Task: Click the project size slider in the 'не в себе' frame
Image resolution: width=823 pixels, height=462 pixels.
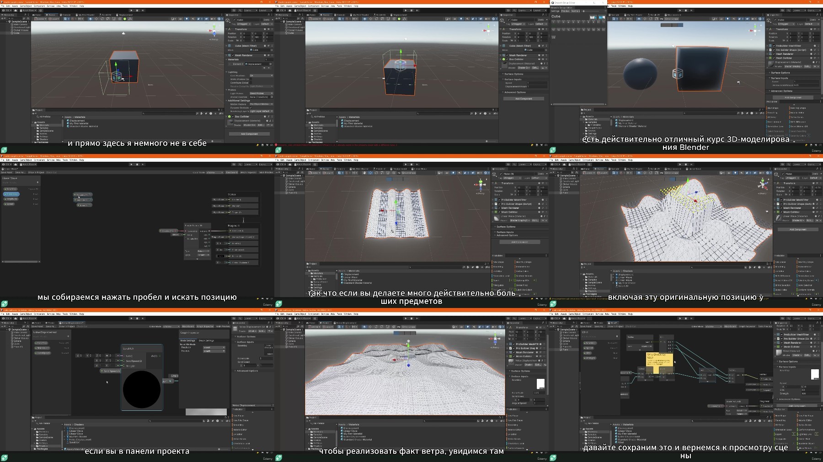Action: 216,141
